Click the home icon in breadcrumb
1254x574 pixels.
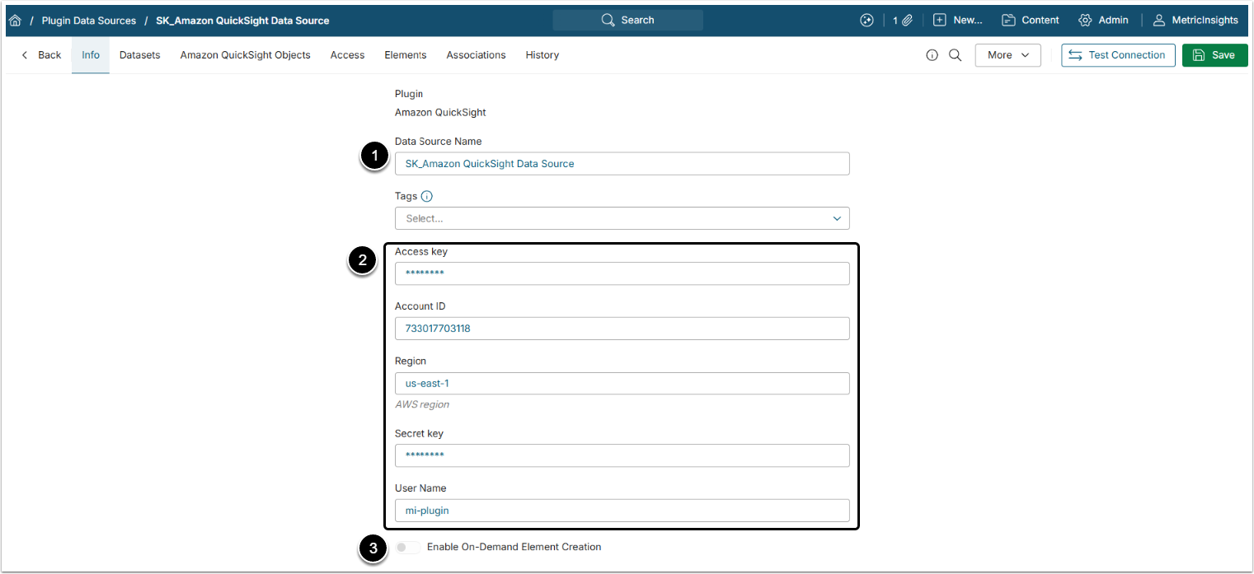[15, 21]
